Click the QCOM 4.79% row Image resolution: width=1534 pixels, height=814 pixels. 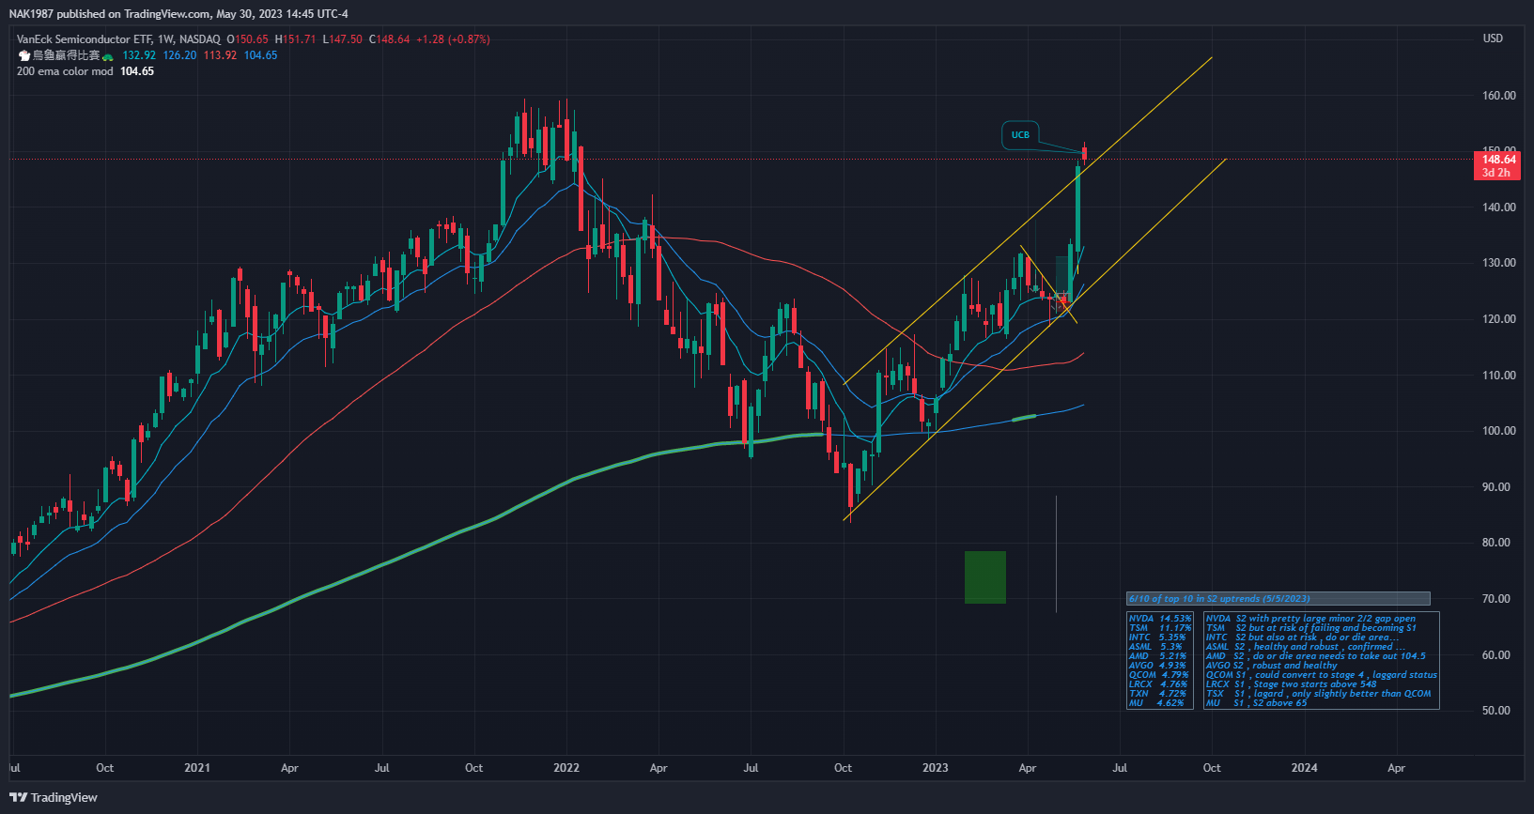click(1158, 675)
